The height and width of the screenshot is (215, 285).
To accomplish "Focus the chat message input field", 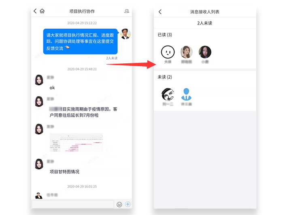I will 73,205.
